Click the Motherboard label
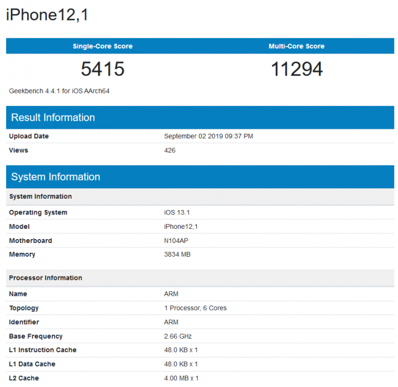 click(31, 241)
